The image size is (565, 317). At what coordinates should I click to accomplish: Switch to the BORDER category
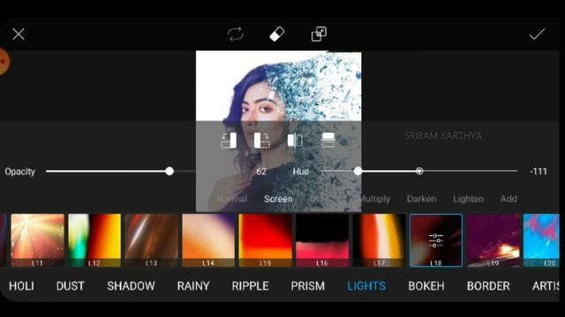488,286
